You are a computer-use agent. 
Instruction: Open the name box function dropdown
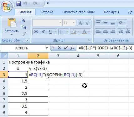pos(47,48)
